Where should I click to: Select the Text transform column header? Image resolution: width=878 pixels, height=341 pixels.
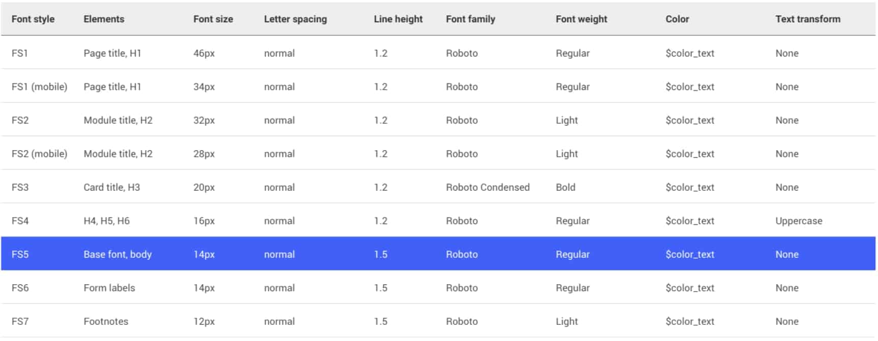pos(808,19)
